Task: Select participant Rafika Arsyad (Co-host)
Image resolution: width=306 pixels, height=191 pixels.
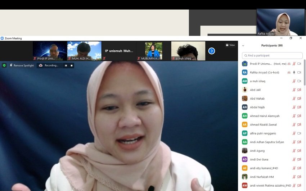Action: point(272,72)
